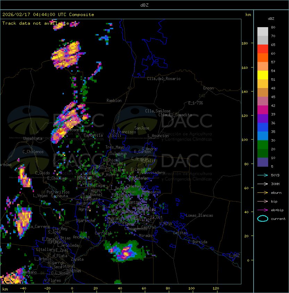Image resolution: width=289 pixels, height=293 pixels.
Task: Click the 'Encon' map label
Action: pos(208,88)
